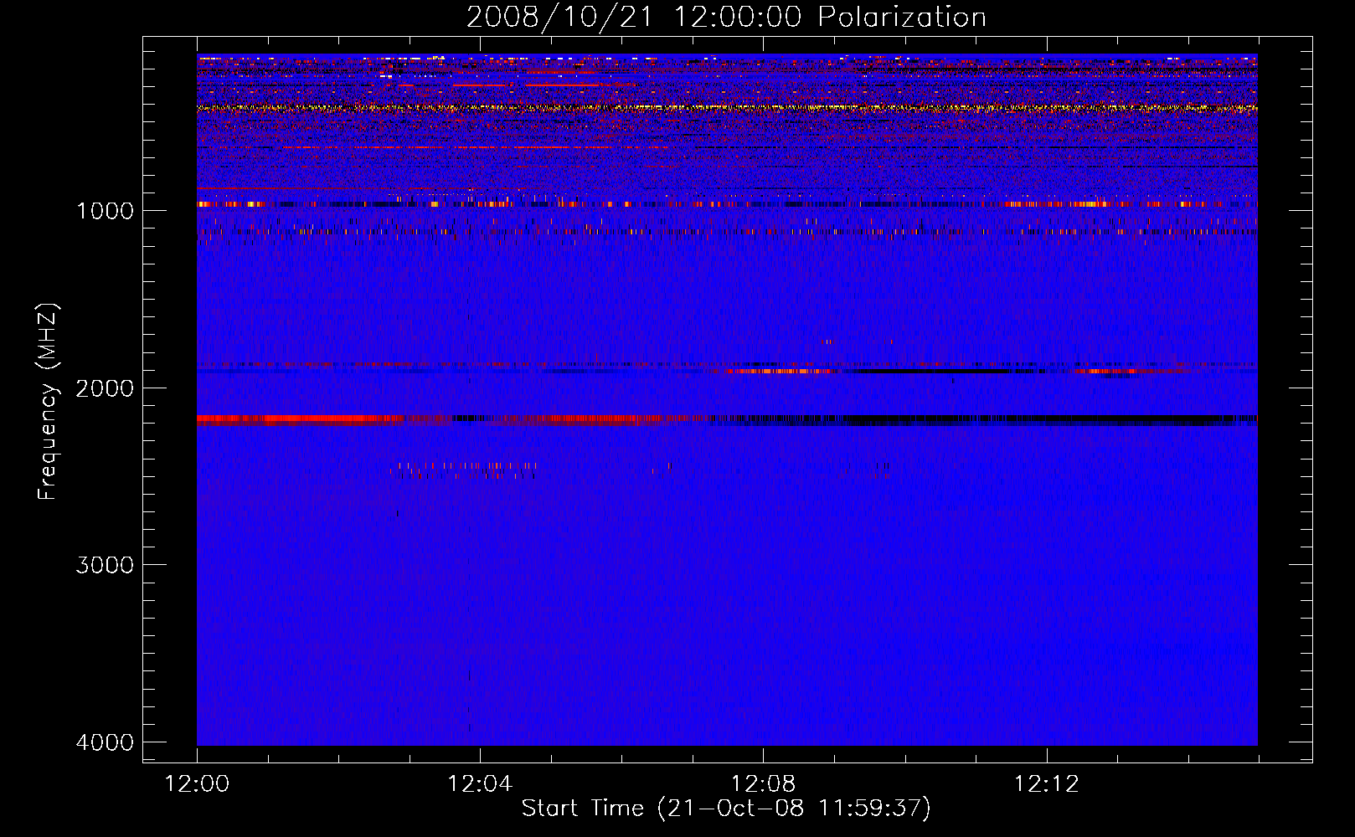
Task: Click the 4000 frequency tick label
Action: click(x=105, y=742)
